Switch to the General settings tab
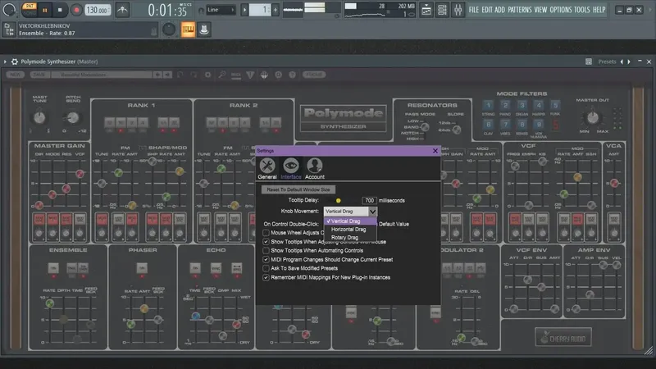Image resolution: width=656 pixels, height=369 pixels. coord(267,169)
